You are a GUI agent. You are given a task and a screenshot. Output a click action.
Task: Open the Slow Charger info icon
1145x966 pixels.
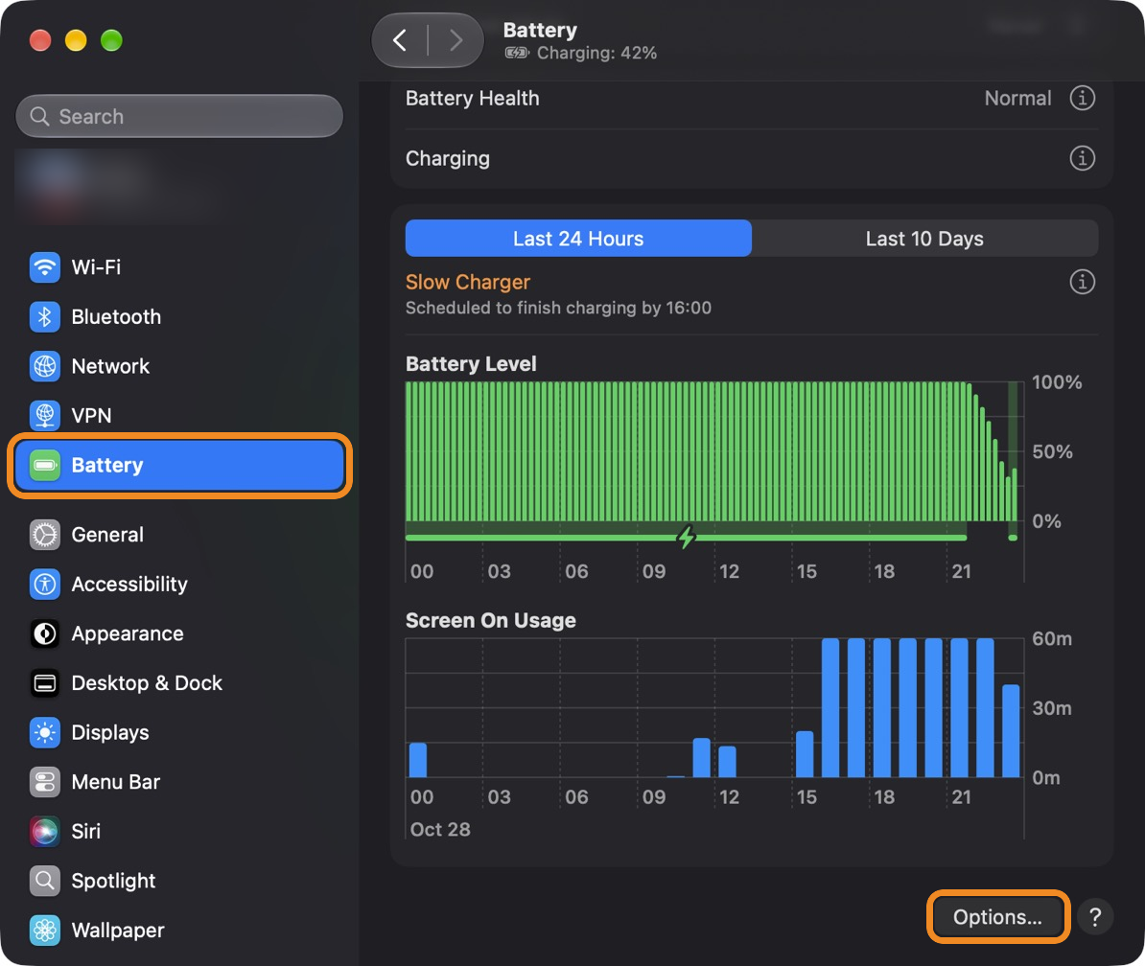coord(1083,282)
